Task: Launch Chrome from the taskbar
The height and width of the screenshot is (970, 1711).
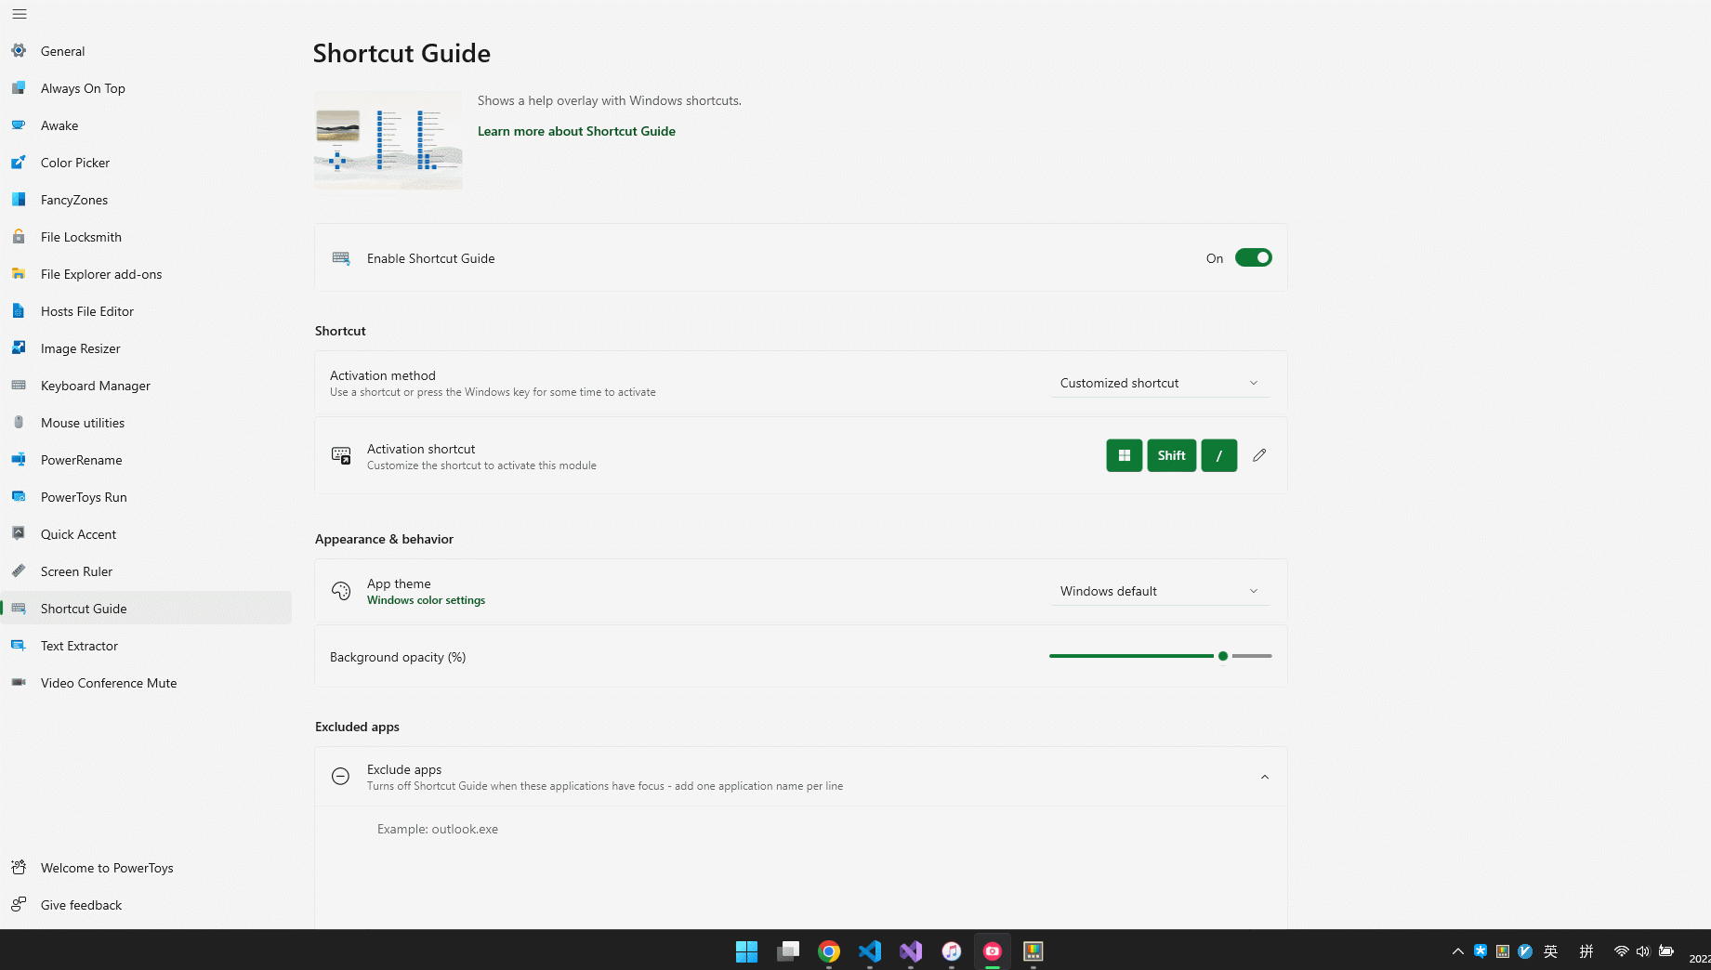Action: tap(828, 950)
